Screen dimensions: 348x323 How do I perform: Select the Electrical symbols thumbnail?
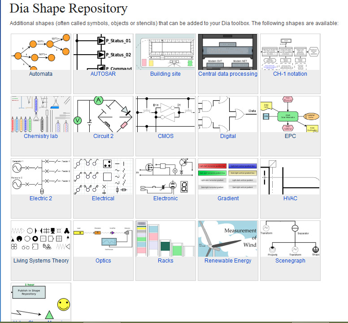(103, 177)
